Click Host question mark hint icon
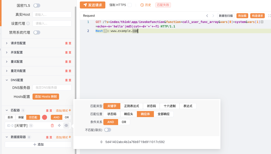The image size is (271, 154). tap(105, 31)
